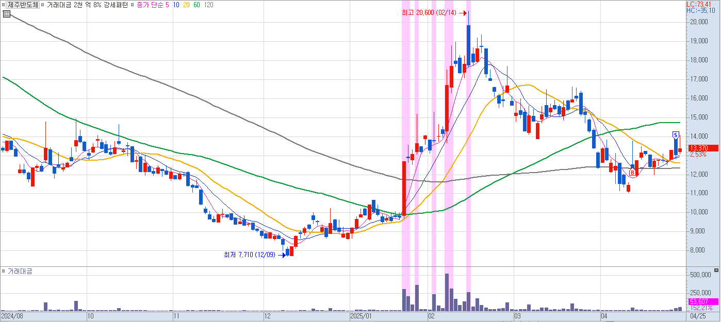Click the blue S sell marker
Viewport: 721px width, 322px height.
(675, 134)
